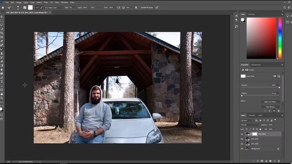Image resolution: width=292 pixels, height=164 pixels.
Task: Open the Kind filter dropdown in Layers
Action: coord(247,120)
